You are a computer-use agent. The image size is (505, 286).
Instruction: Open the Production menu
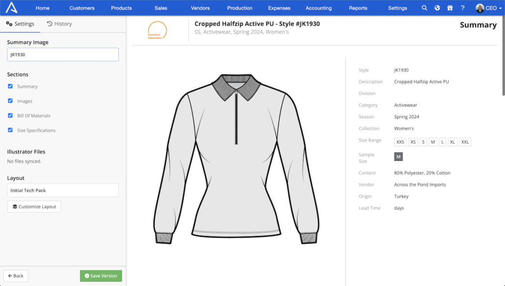[239, 8]
